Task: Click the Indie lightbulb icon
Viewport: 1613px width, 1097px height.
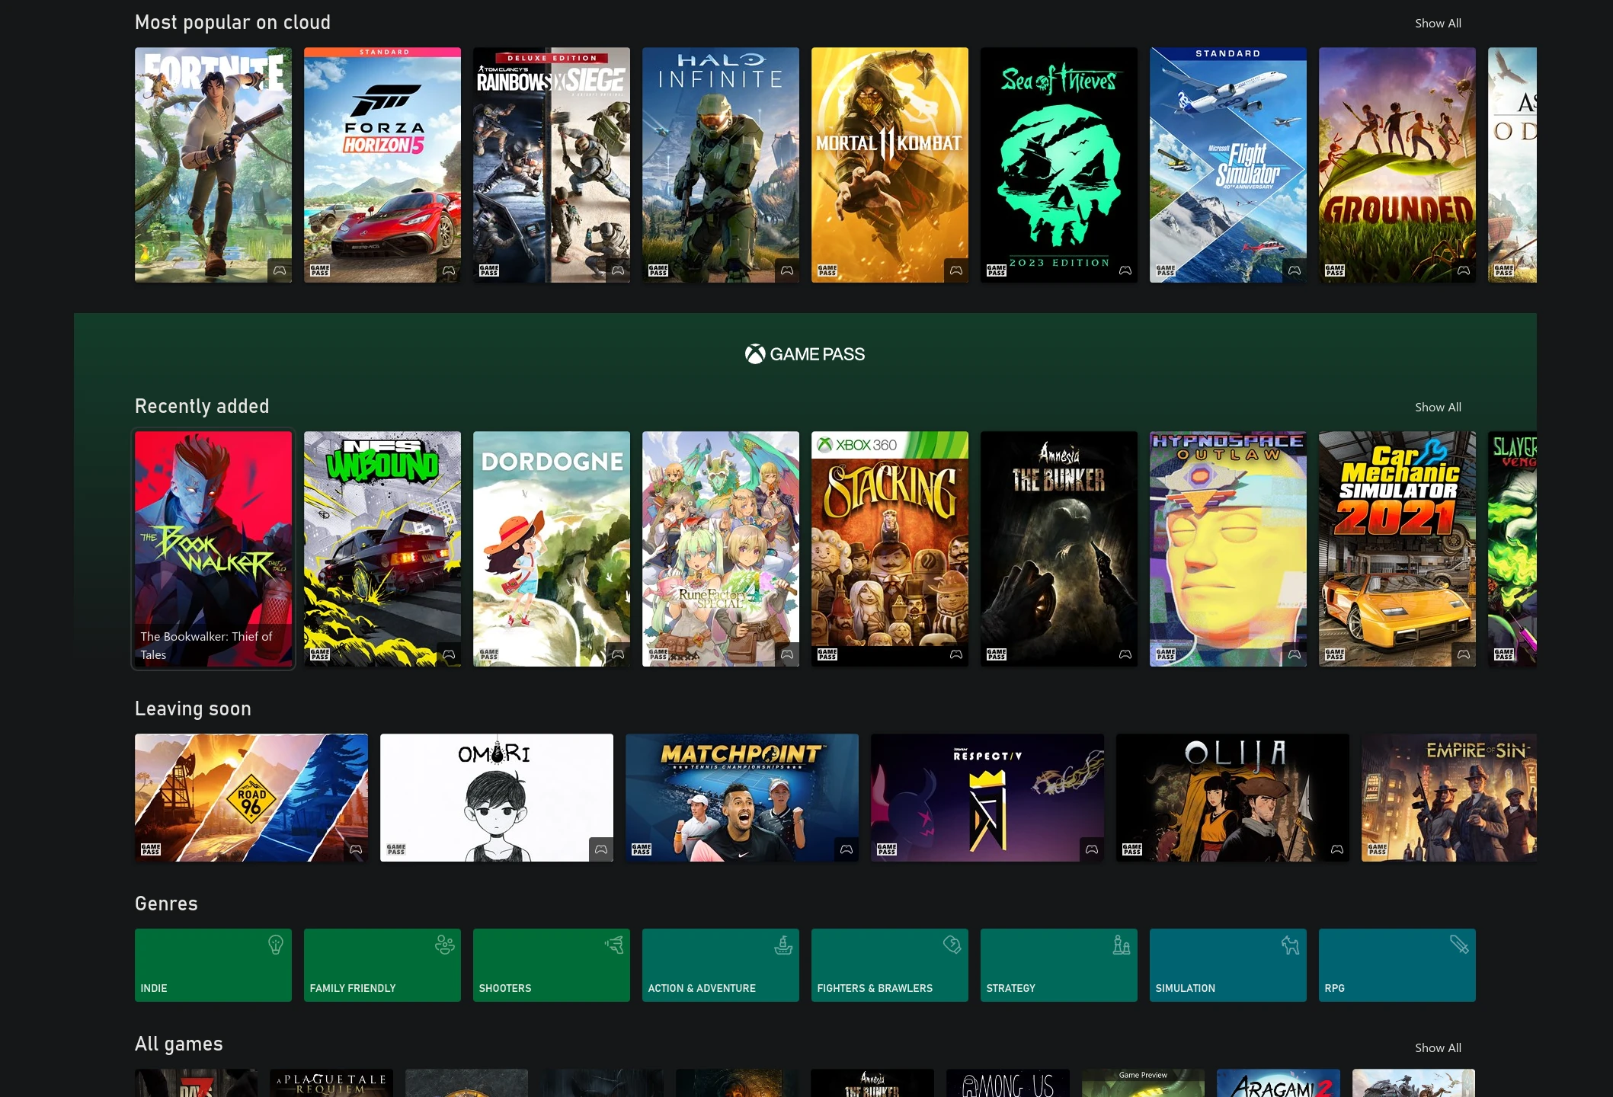Action: point(276,945)
